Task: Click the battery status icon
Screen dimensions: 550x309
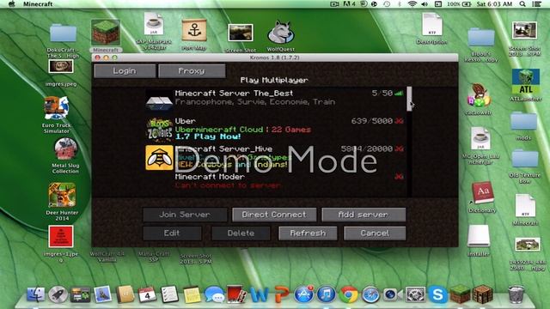Action: [466, 3]
